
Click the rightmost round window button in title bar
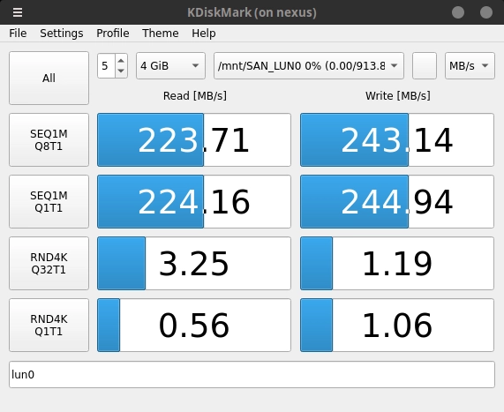486,12
